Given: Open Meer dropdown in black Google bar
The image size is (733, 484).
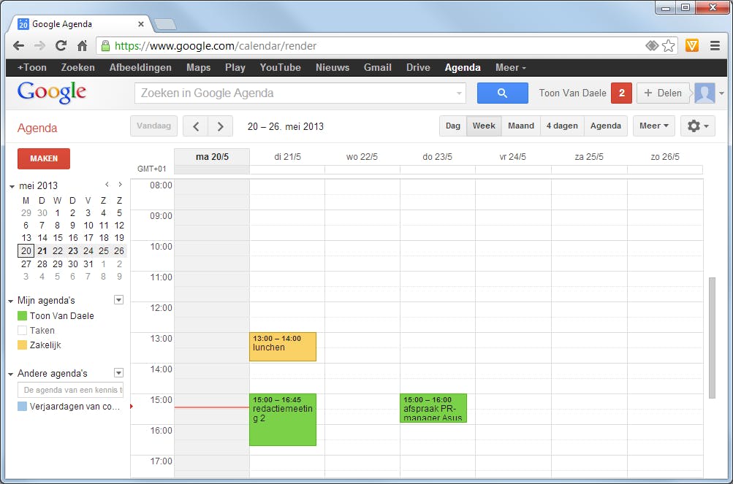Looking at the screenshot, I should click(511, 67).
